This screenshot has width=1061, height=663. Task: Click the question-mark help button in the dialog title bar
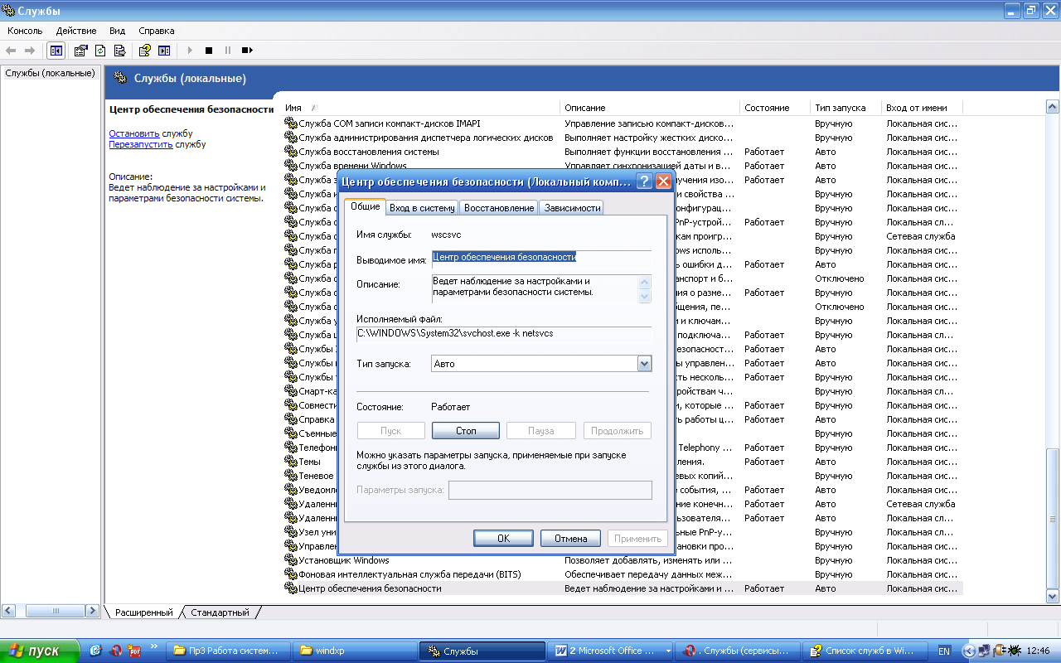click(x=644, y=181)
